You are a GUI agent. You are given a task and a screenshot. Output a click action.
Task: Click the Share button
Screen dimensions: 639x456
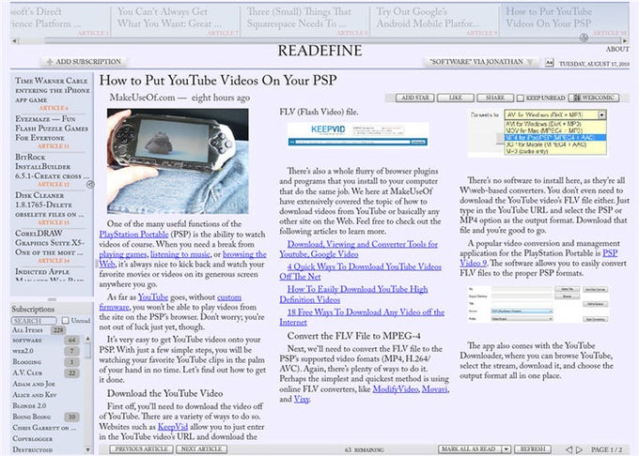[494, 98]
